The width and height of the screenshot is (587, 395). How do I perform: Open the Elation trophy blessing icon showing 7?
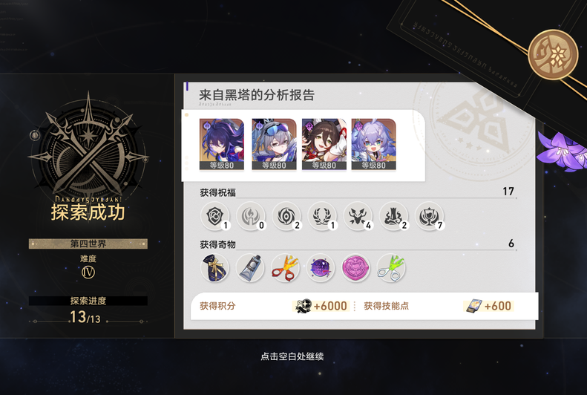430,216
